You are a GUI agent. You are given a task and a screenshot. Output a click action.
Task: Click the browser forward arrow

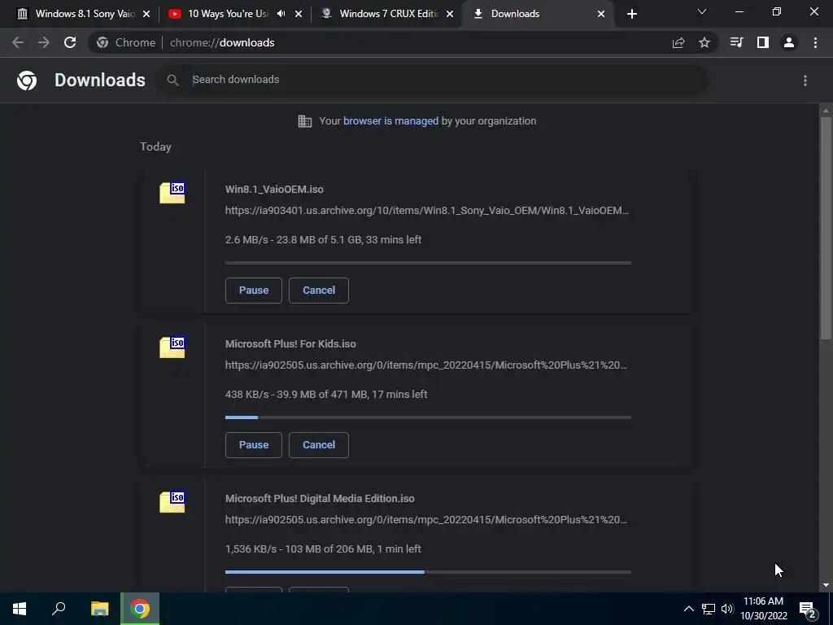click(44, 42)
